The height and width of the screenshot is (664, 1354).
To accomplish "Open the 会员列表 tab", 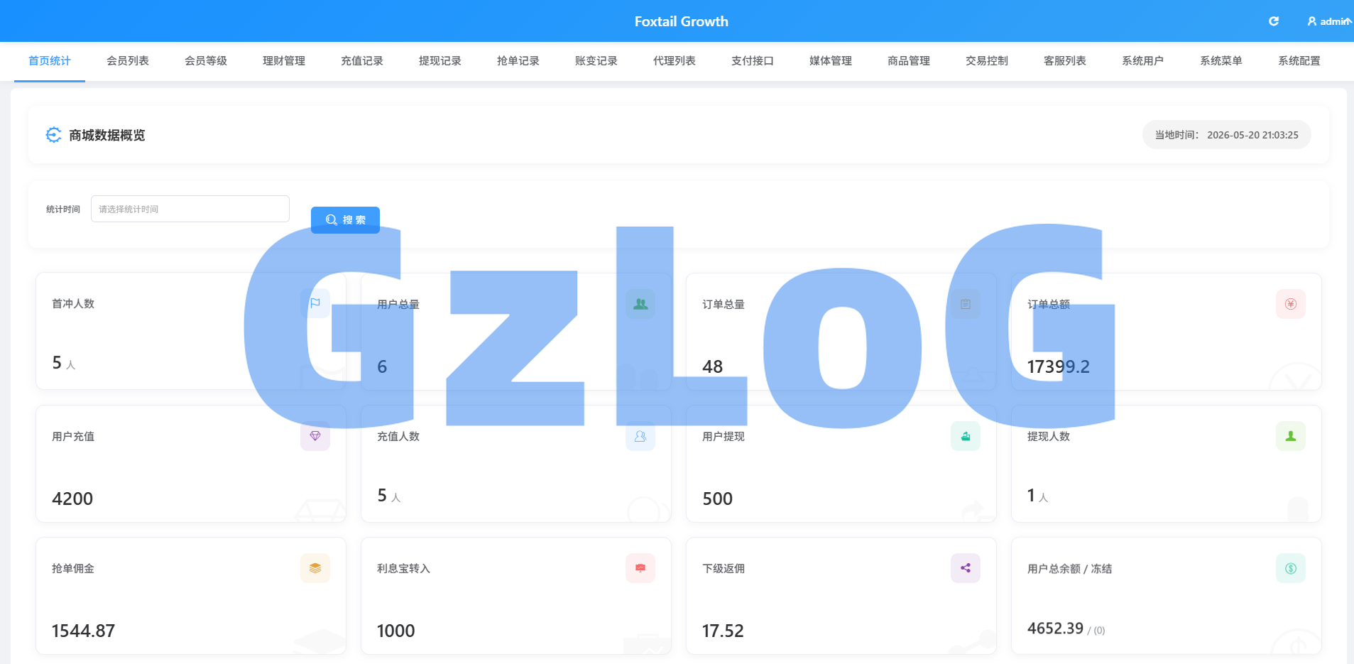I will point(128,61).
